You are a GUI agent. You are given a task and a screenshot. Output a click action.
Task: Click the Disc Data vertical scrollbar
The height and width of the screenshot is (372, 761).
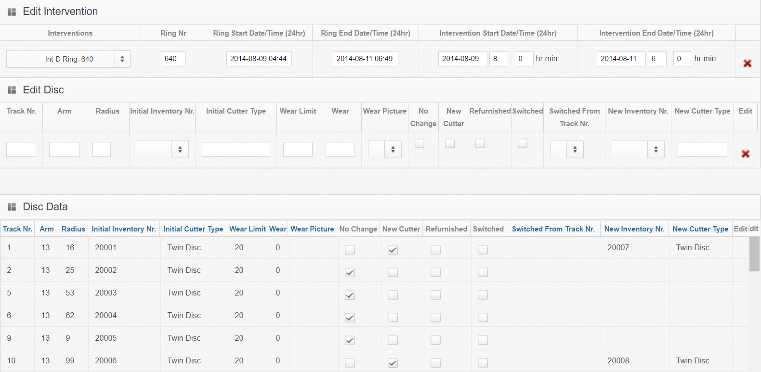(754, 254)
